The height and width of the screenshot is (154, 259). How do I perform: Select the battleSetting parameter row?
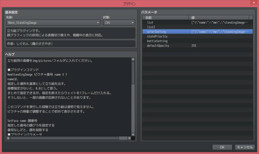pos(197,41)
